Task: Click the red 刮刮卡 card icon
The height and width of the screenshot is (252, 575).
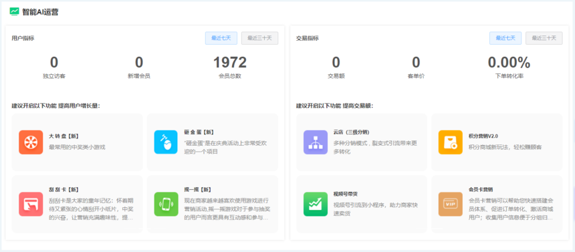Action: click(31, 204)
